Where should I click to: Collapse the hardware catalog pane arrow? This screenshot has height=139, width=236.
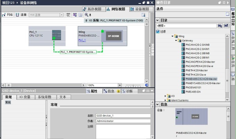228,2
